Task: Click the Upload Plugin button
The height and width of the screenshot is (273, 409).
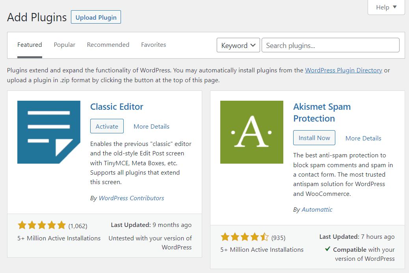Action: [x=96, y=17]
